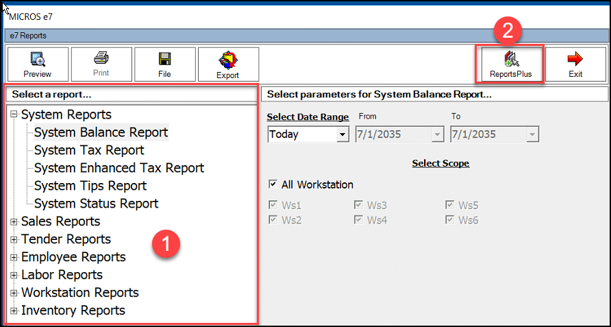Choose System Enhanced Tax Report

pos(119,168)
